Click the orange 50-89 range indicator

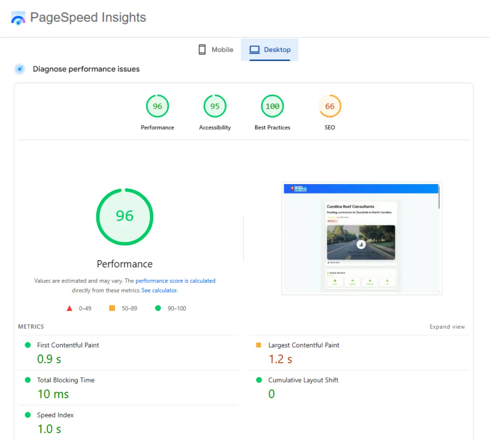112,308
